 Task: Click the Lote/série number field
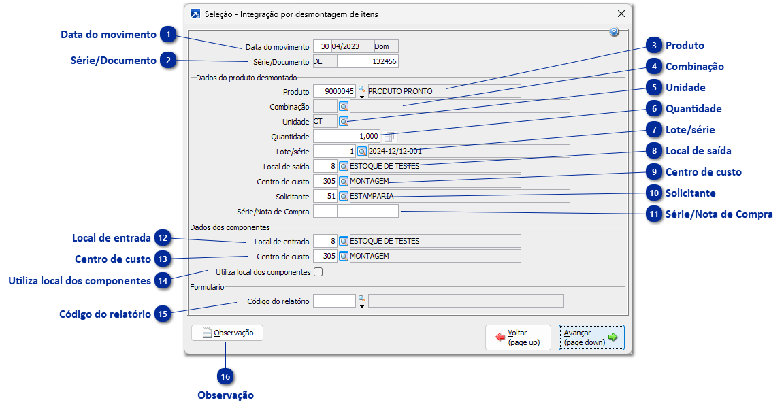(335, 152)
